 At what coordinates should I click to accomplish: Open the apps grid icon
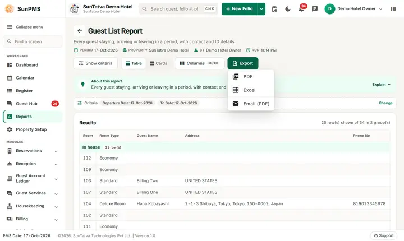click(393, 9)
